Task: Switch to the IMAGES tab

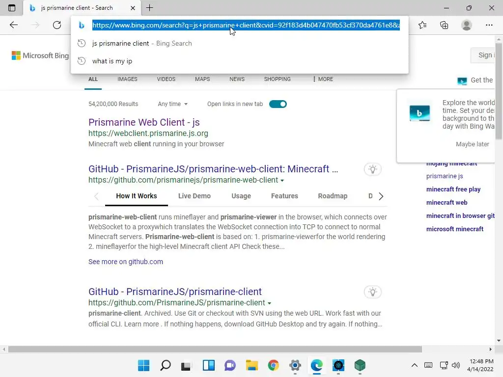Action: click(x=127, y=79)
